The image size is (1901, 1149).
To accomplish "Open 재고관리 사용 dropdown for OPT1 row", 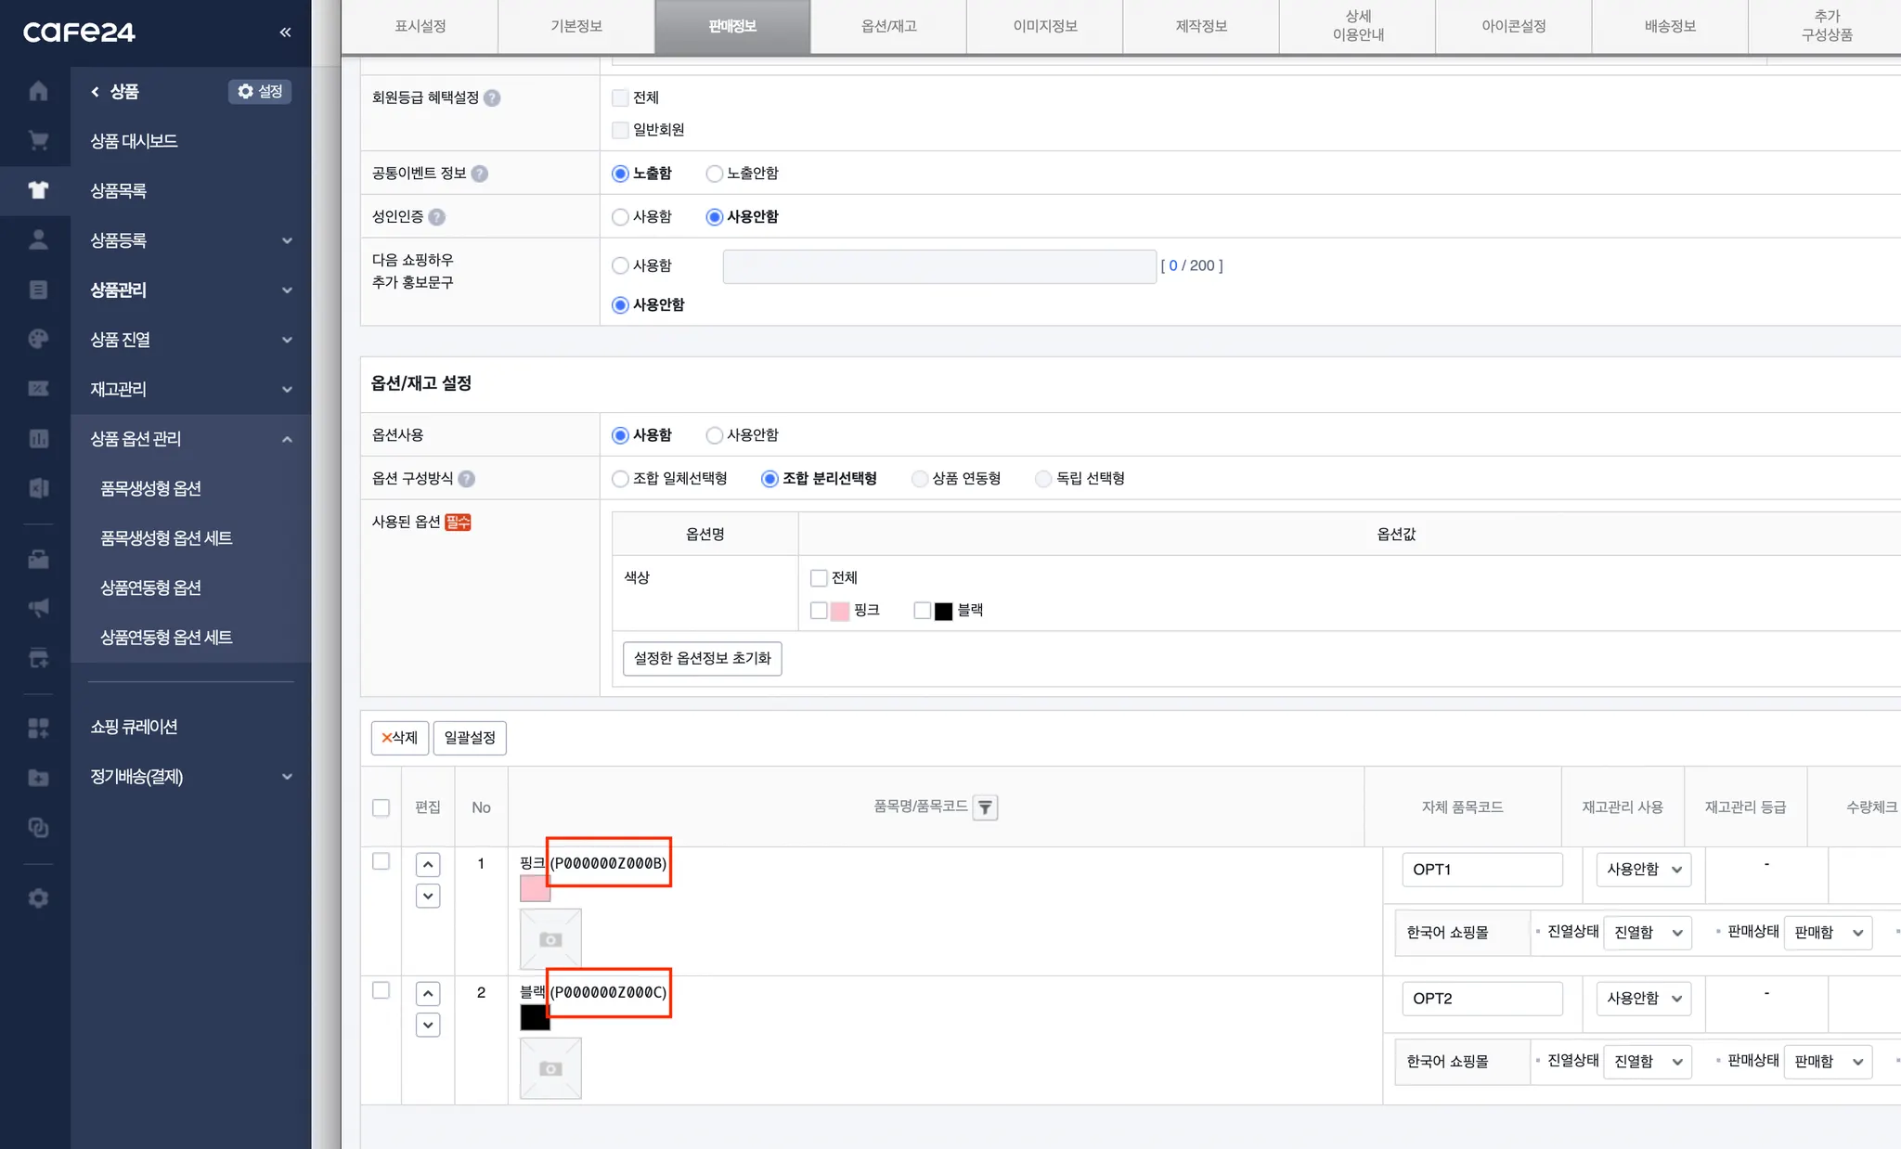I will pos(1643,870).
